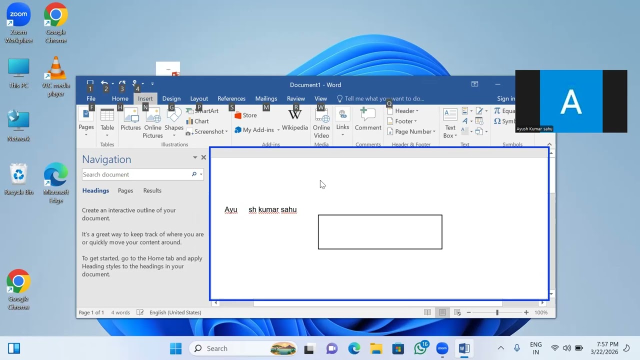Select the Headings tab in Navigation
Viewport: 640px width, 360px height.
95,190
